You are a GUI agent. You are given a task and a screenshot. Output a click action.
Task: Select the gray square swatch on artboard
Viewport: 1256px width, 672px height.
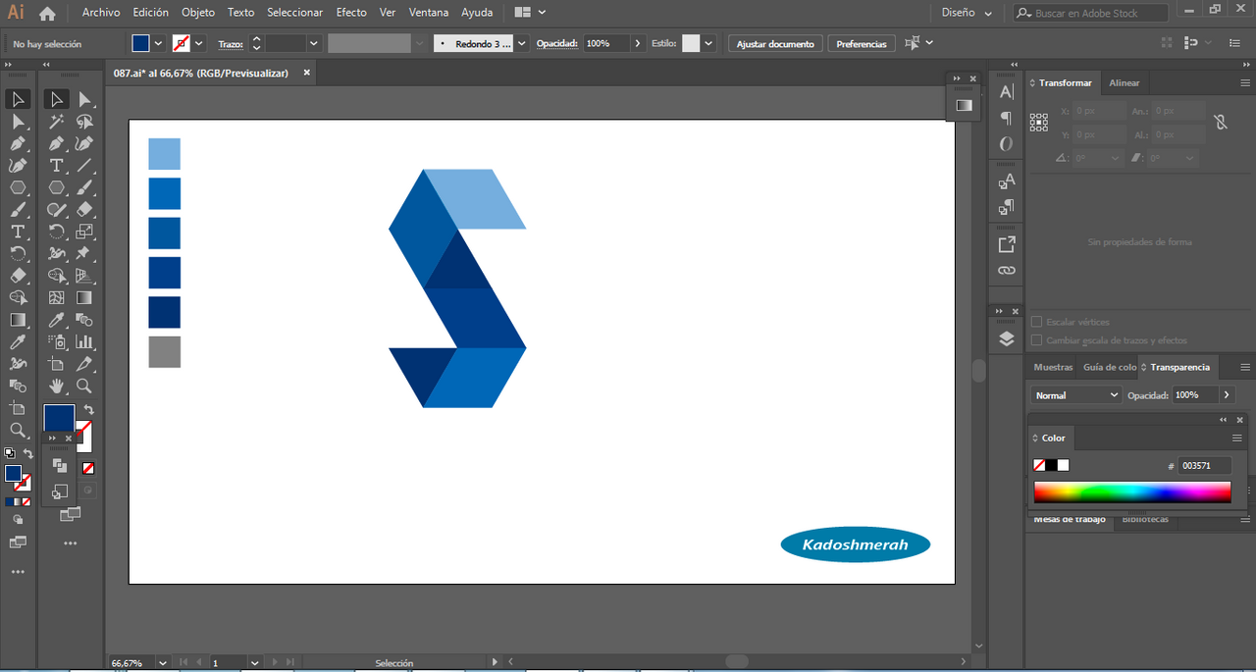pos(165,351)
